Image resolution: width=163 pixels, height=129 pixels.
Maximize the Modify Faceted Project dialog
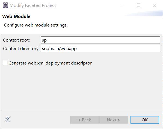138,5
